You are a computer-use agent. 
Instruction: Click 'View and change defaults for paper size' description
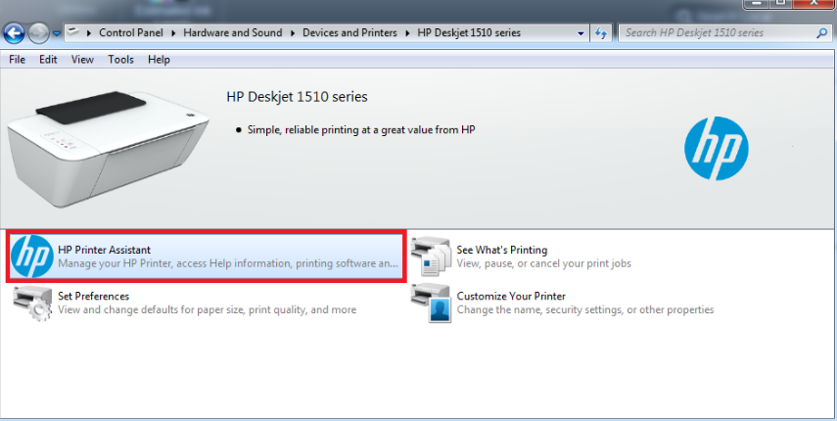[208, 309]
